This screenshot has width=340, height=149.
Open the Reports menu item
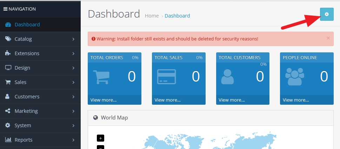pos(40,140)
